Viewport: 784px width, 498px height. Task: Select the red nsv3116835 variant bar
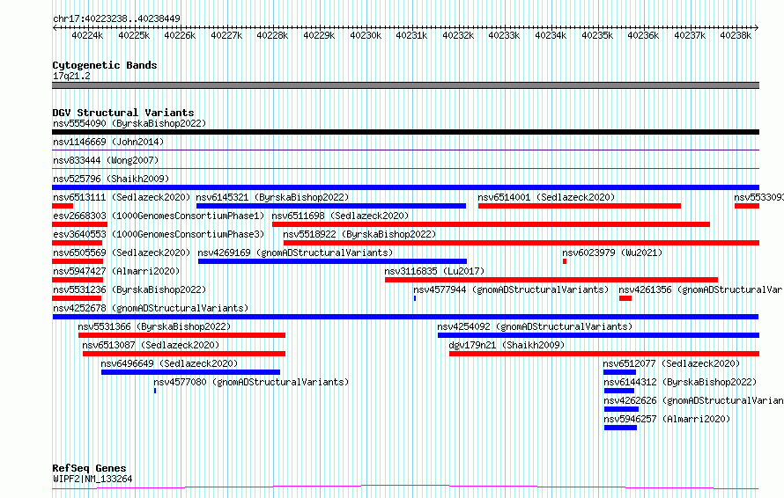coord(551,280)
